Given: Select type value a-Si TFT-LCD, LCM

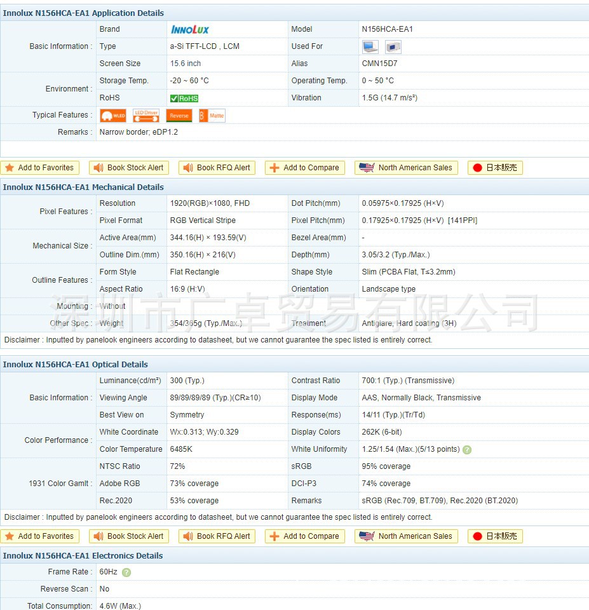Looking at the screenshot, I should [x=205, y=46].
